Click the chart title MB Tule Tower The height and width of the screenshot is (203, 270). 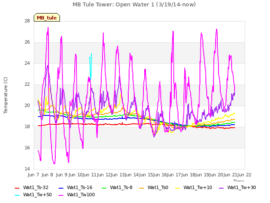coord(134,5)
